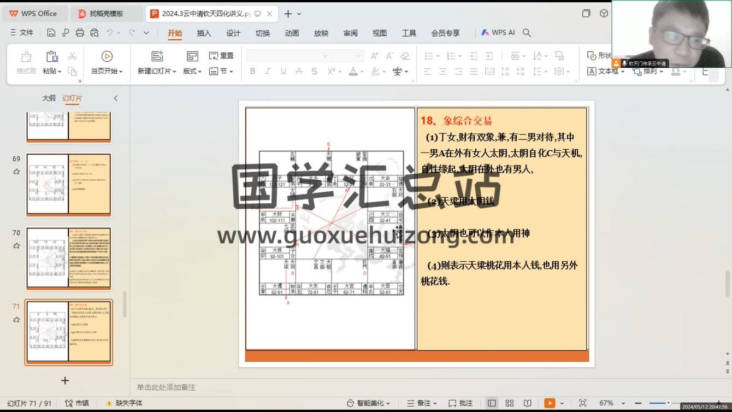Image resolution: width=732 pixels, height=412 pixels.
Task: Click the New Slide icon
Action: pyautogui.click(x=157, y=56)
